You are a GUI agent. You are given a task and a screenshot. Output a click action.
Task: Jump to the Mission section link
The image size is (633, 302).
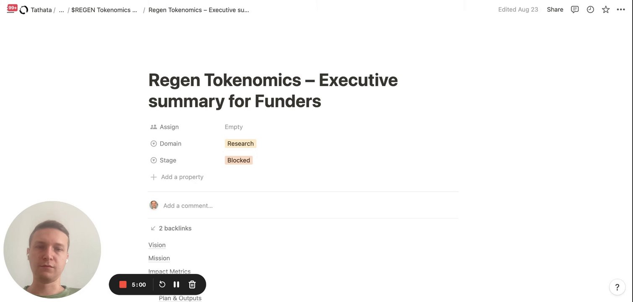[159, 258]
